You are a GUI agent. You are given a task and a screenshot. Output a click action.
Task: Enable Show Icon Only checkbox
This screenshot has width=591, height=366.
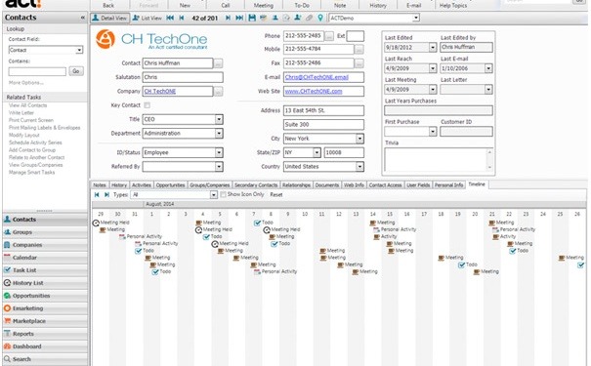pyautogui.click(x=223, y=194)
